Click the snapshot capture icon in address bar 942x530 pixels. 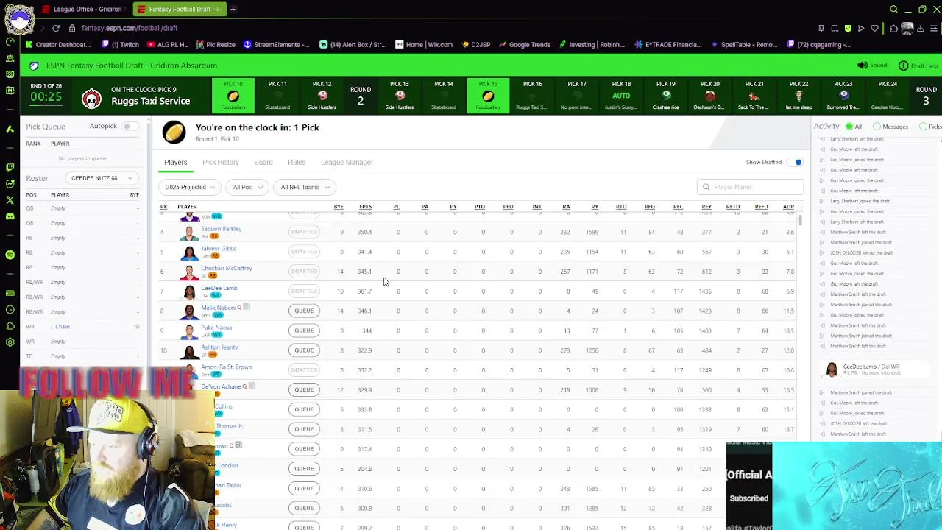pos(835,28)
